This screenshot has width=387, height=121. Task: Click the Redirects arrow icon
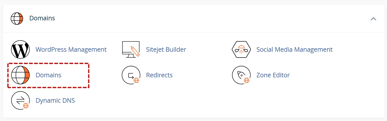coord(131,75)
